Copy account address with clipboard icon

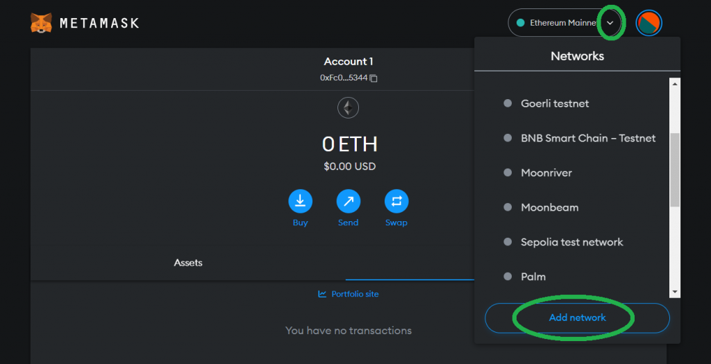click(374, 78)
